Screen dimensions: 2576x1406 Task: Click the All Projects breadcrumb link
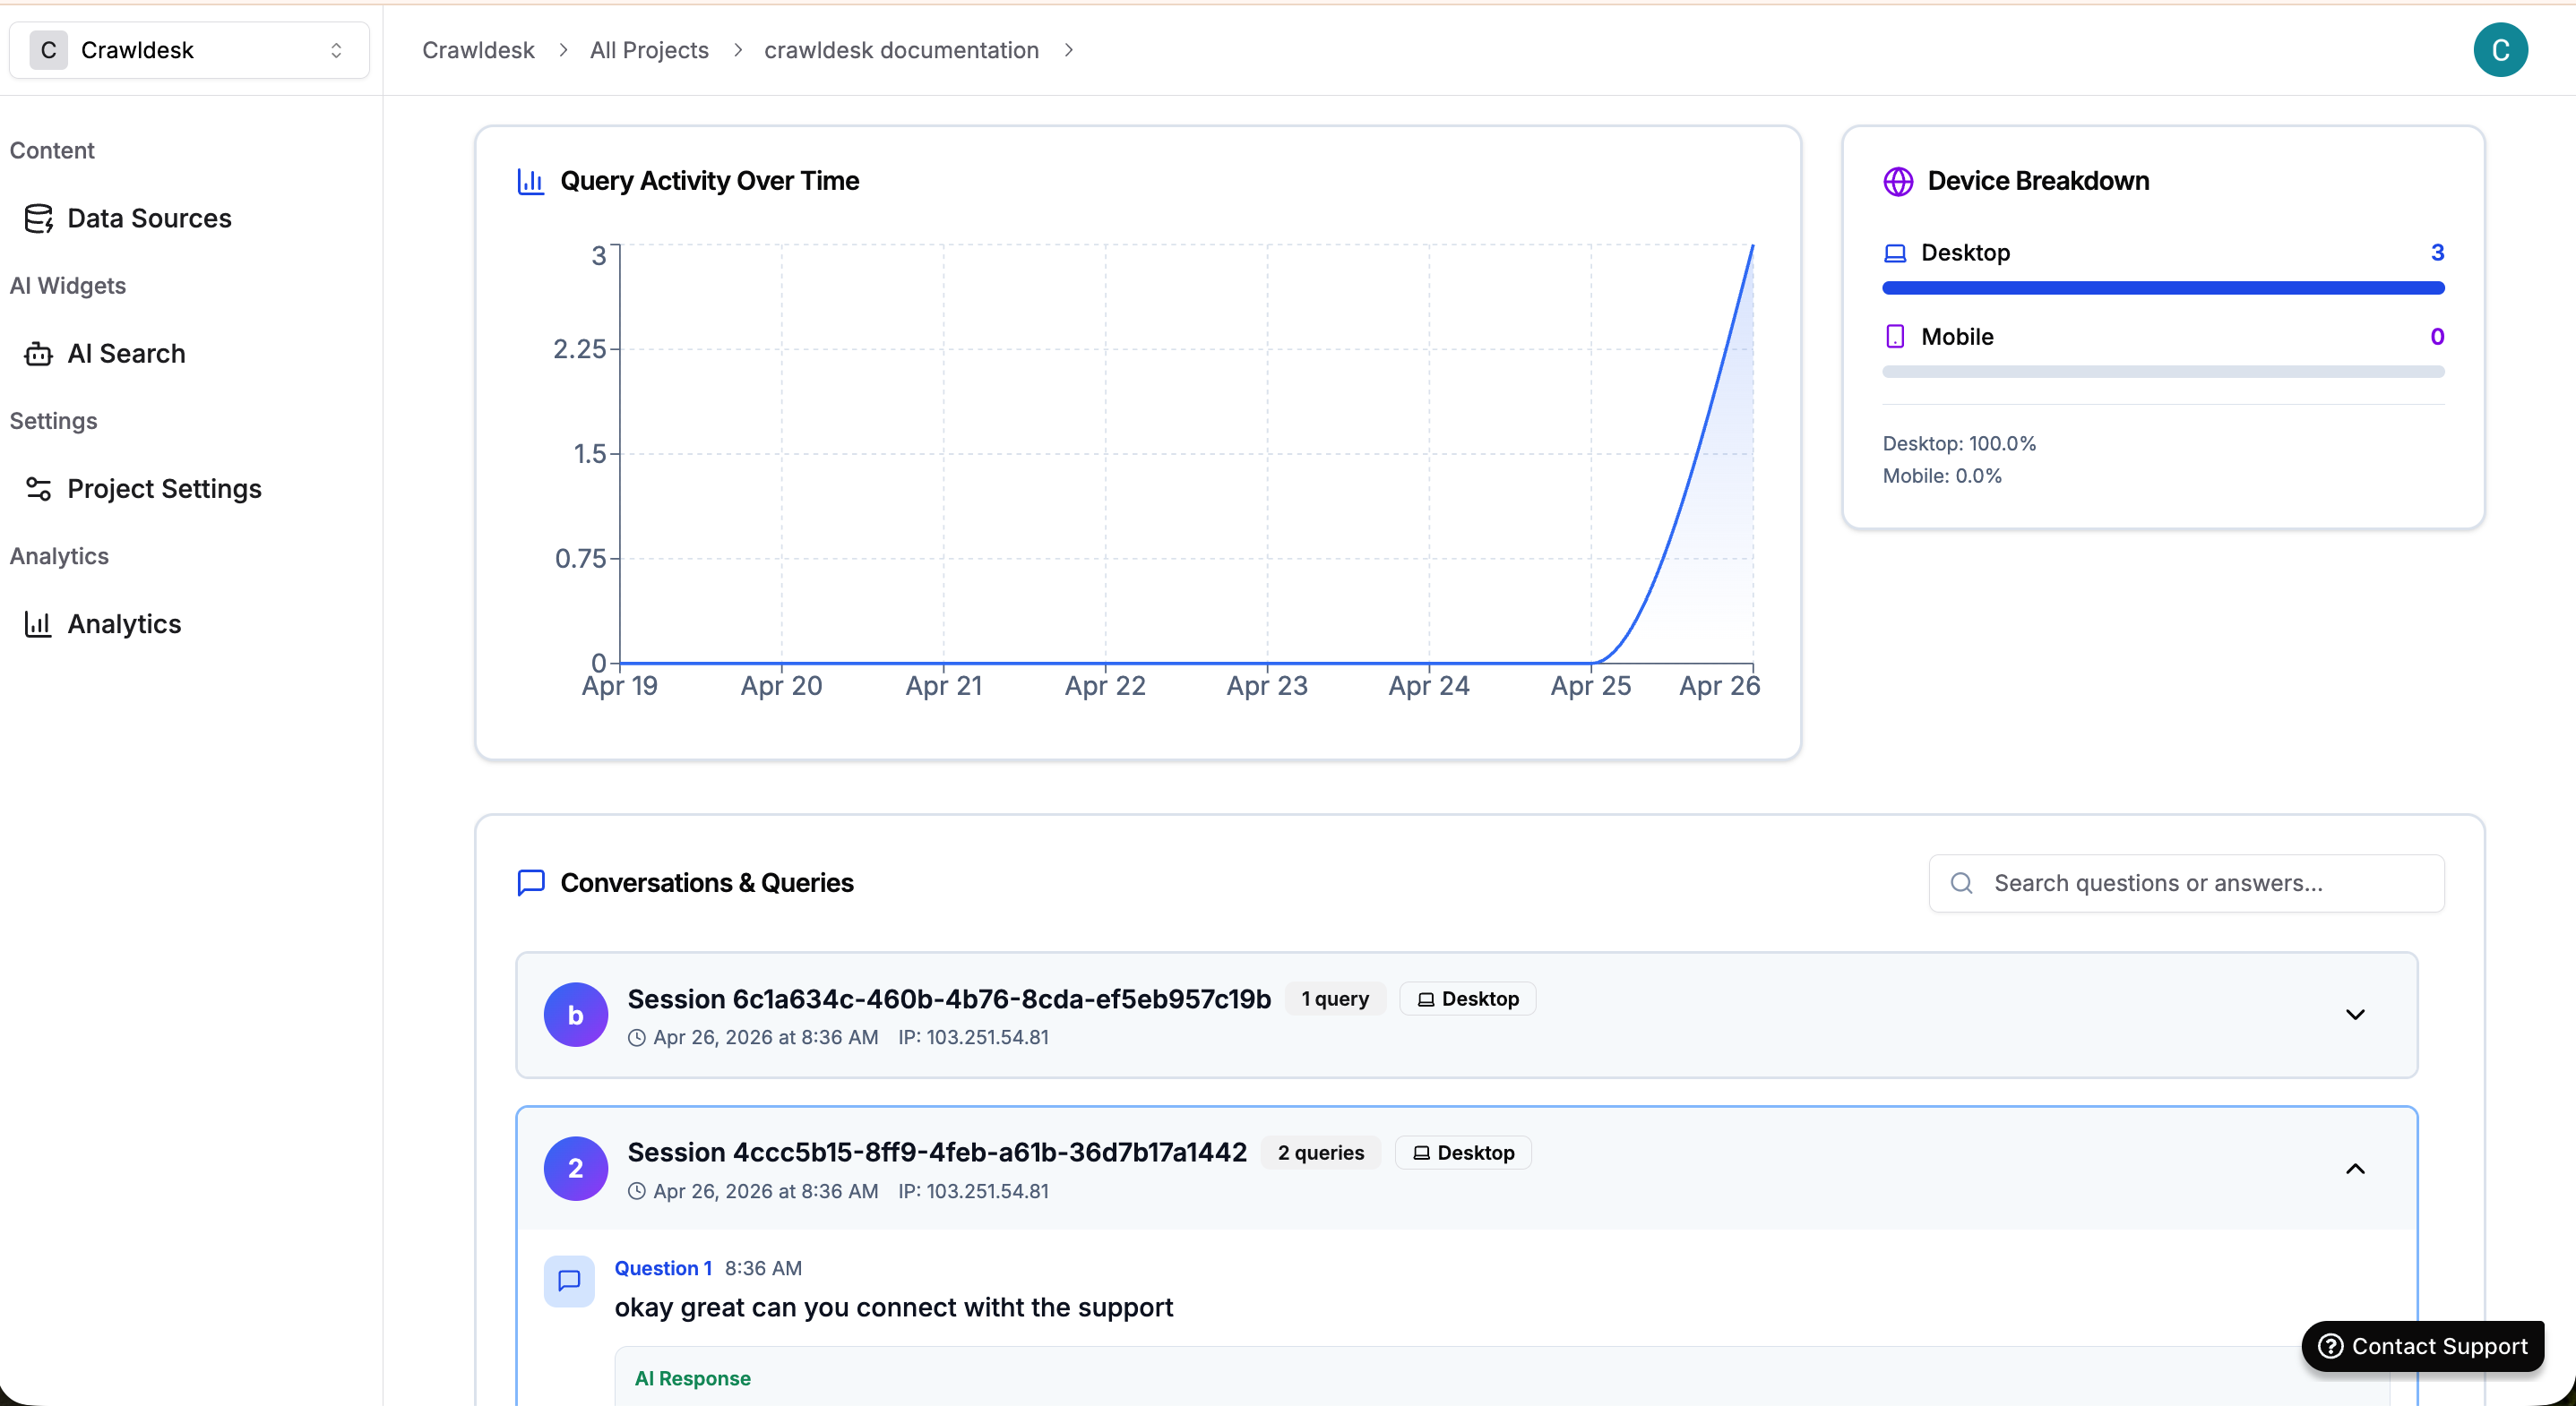pyautogui.click(x=649, y=50)
